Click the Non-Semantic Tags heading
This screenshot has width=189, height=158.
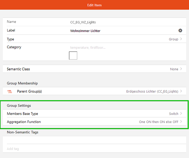point(22,132)
